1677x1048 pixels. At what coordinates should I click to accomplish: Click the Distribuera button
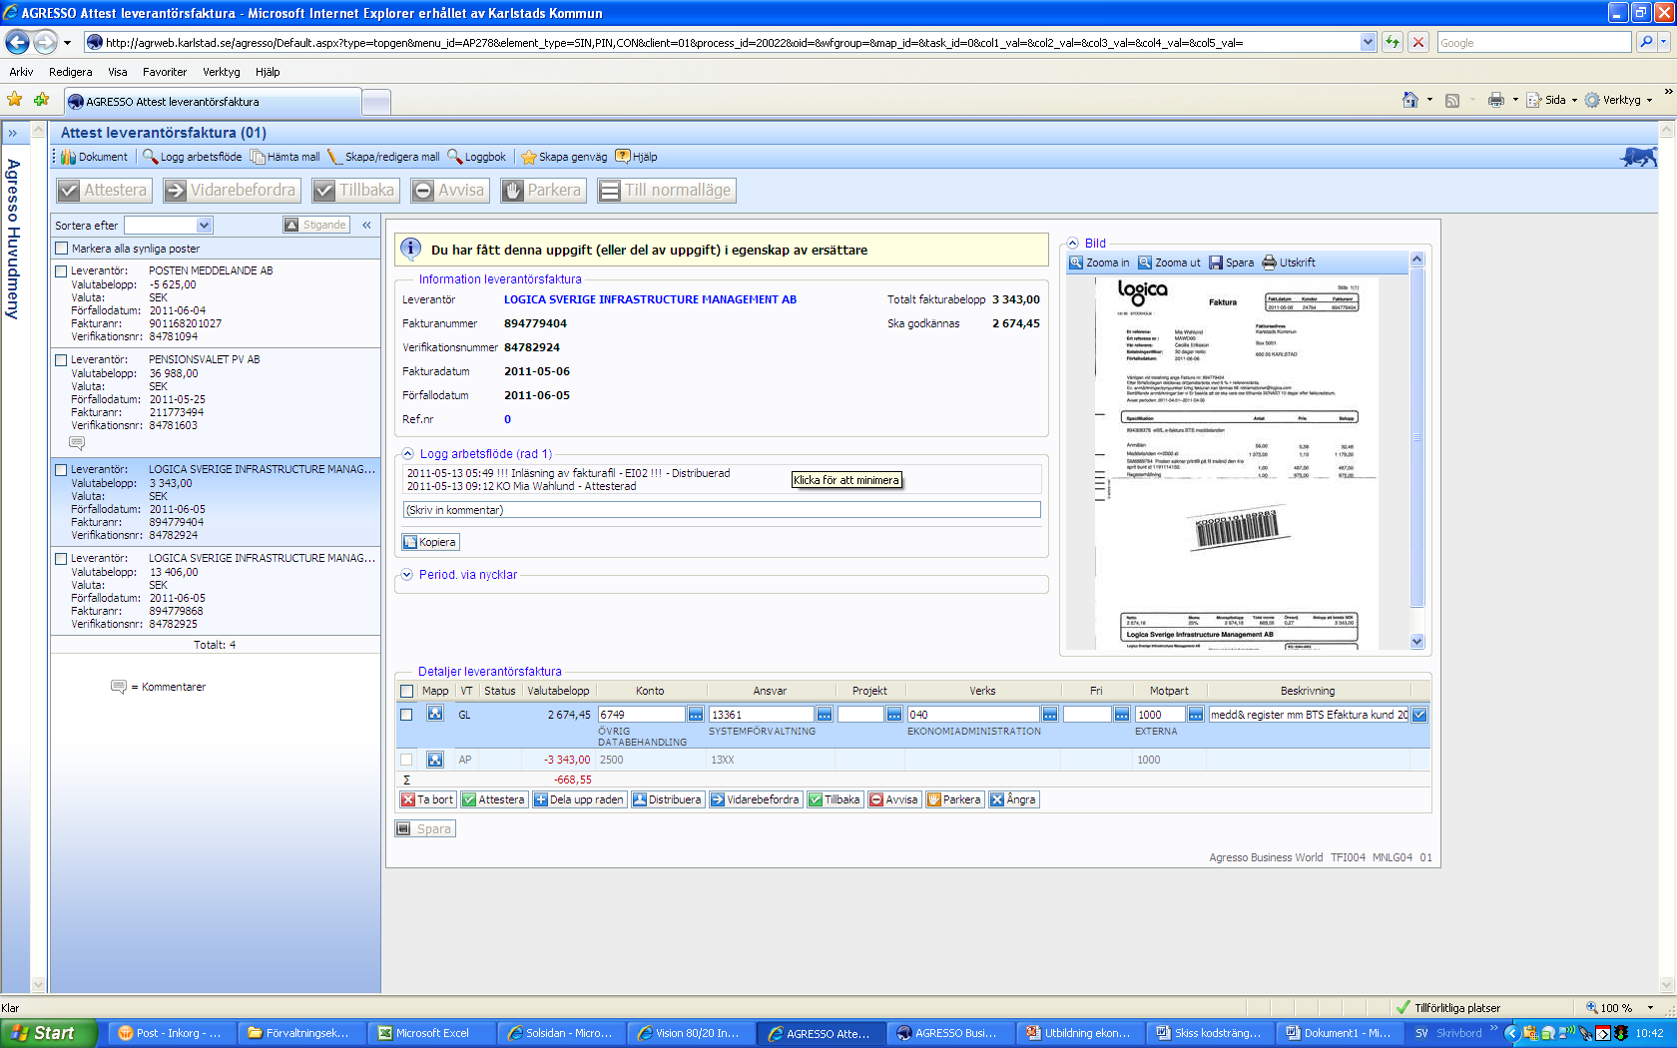[x=667, y=799]
